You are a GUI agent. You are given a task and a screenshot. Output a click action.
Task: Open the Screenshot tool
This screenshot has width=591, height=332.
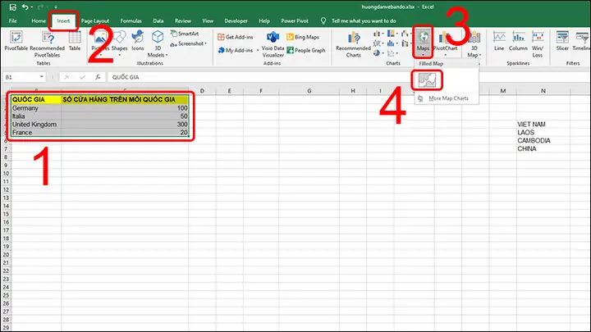tap(189, 43)
